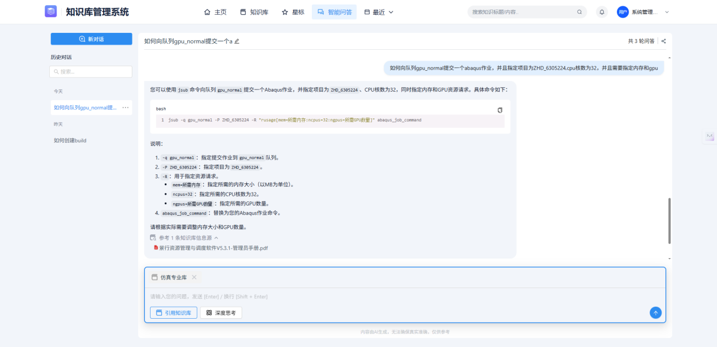This screenshot has width=717, height=347.
Task: Click the chat scrollbar thumb
Action: (x=670, y=221)
